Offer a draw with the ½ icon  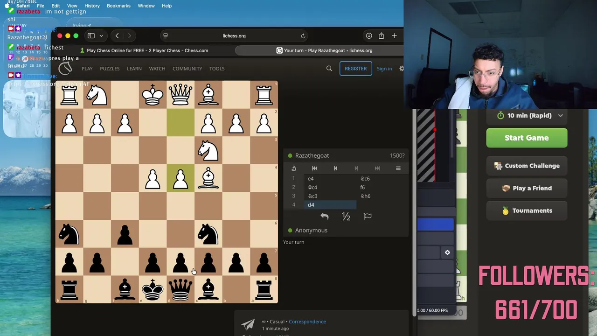click(346, 216)
